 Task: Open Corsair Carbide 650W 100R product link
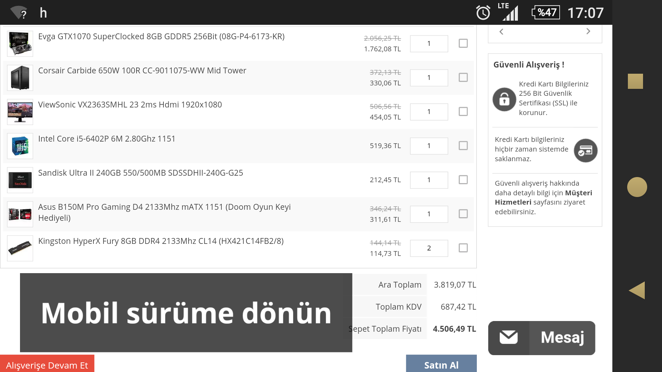coord(142,71)
